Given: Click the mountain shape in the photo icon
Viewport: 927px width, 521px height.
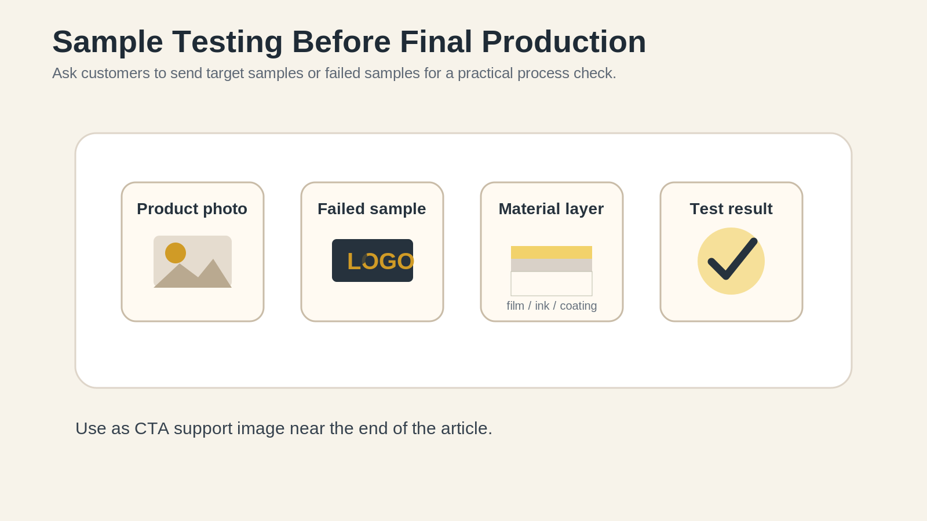Looking at the screenshot, I should [x=192, y=274].
